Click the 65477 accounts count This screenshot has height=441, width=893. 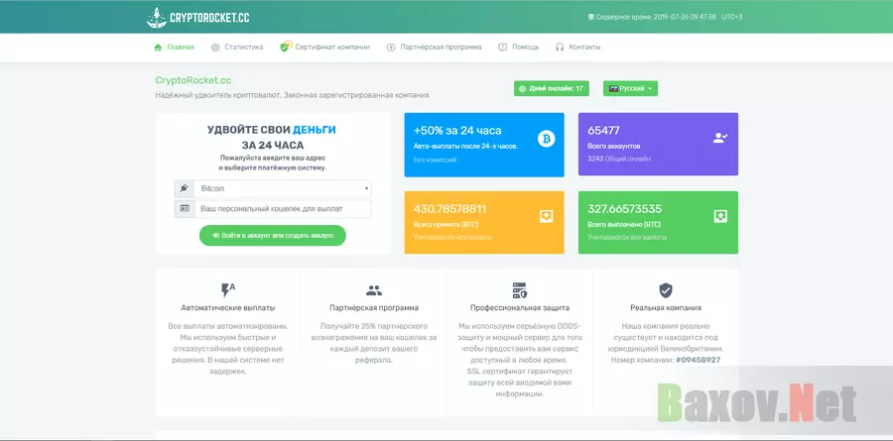point(603,131)
